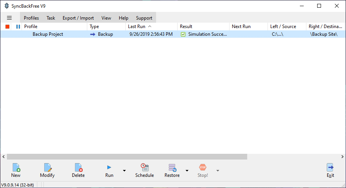
Task: Open the Export / Import menu
Action: click(x=78, y=18)
